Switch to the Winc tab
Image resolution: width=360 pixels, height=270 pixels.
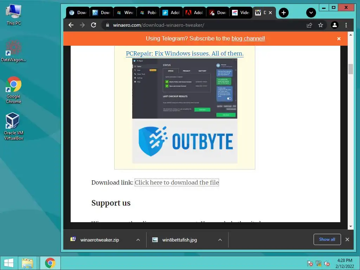point(125,13)
